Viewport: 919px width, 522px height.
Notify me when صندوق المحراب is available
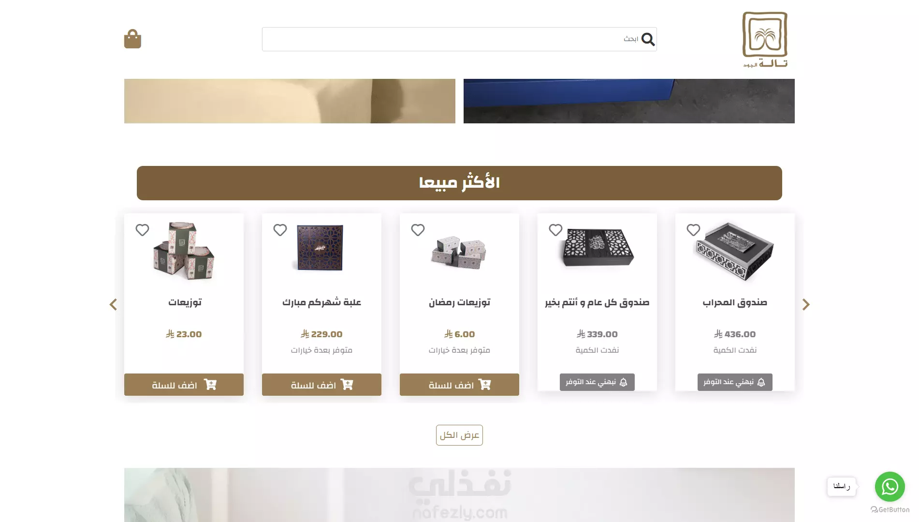735,382
